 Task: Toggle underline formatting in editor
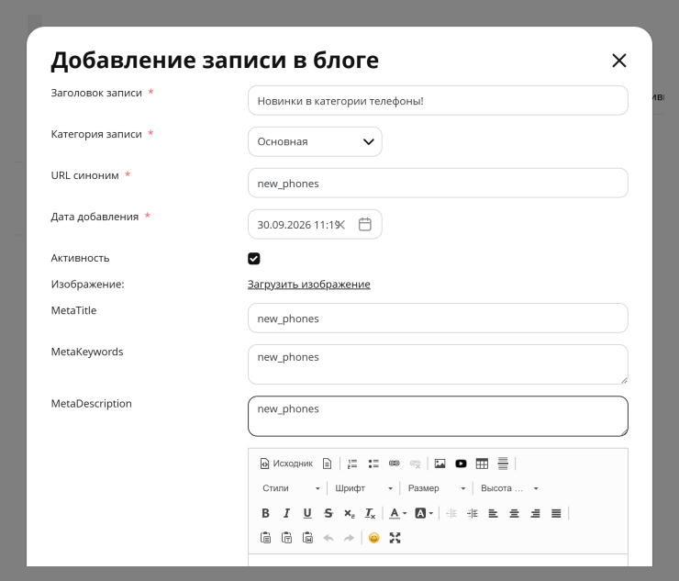(307, 513)
